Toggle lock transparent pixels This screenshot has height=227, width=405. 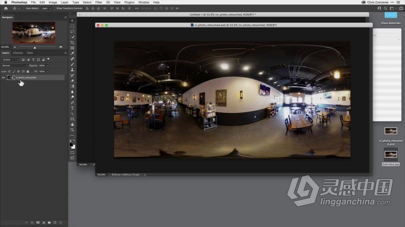[x=9, y=71]
